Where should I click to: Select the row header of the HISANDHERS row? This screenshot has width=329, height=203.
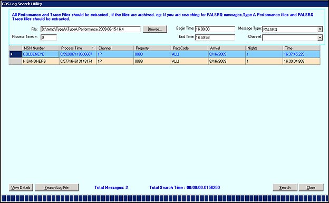[x=15, y=61]
